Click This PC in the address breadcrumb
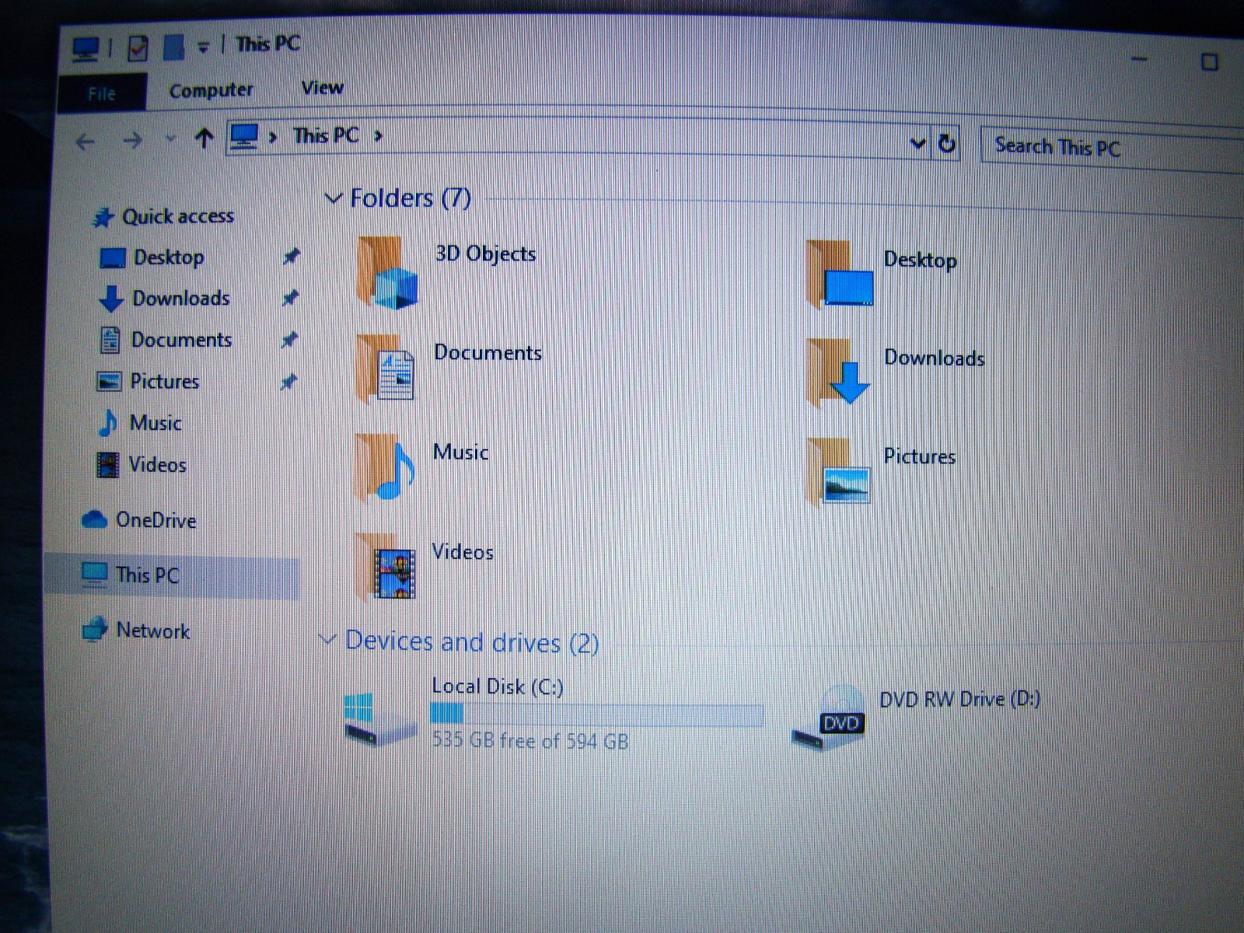This screenshot has width=1244, height=933. [x=325, y=136]
